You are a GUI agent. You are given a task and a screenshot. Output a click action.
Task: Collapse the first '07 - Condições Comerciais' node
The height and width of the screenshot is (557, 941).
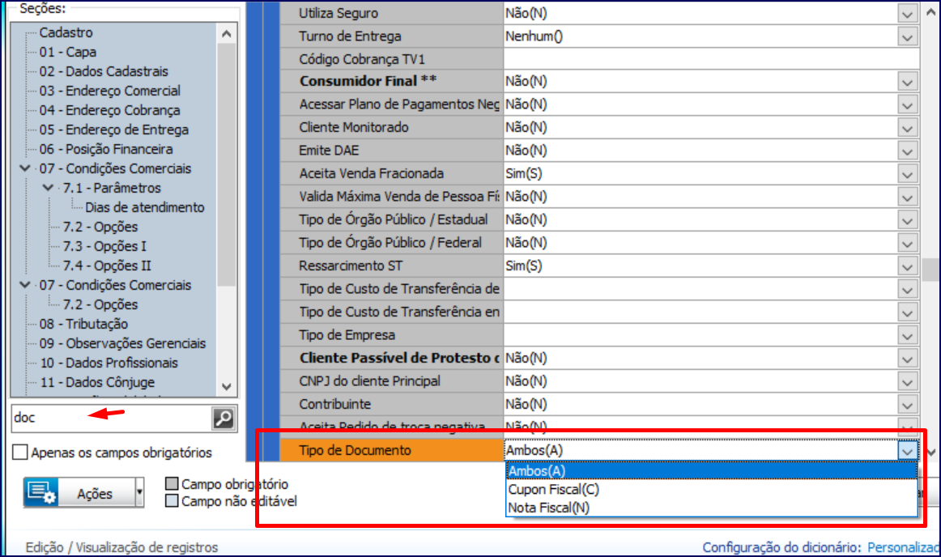click(25, 168)
